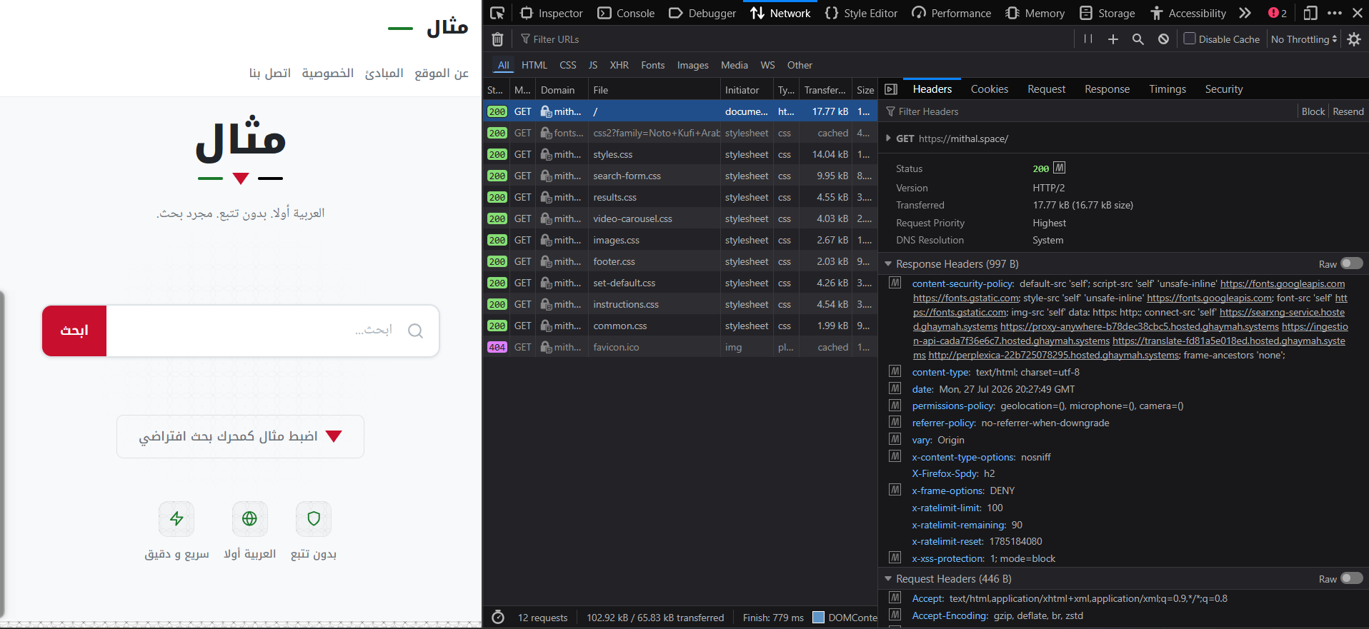Open MDN info for x-xss-protection header
This screenshot has width=1369, height=629.
pos(895,558)
